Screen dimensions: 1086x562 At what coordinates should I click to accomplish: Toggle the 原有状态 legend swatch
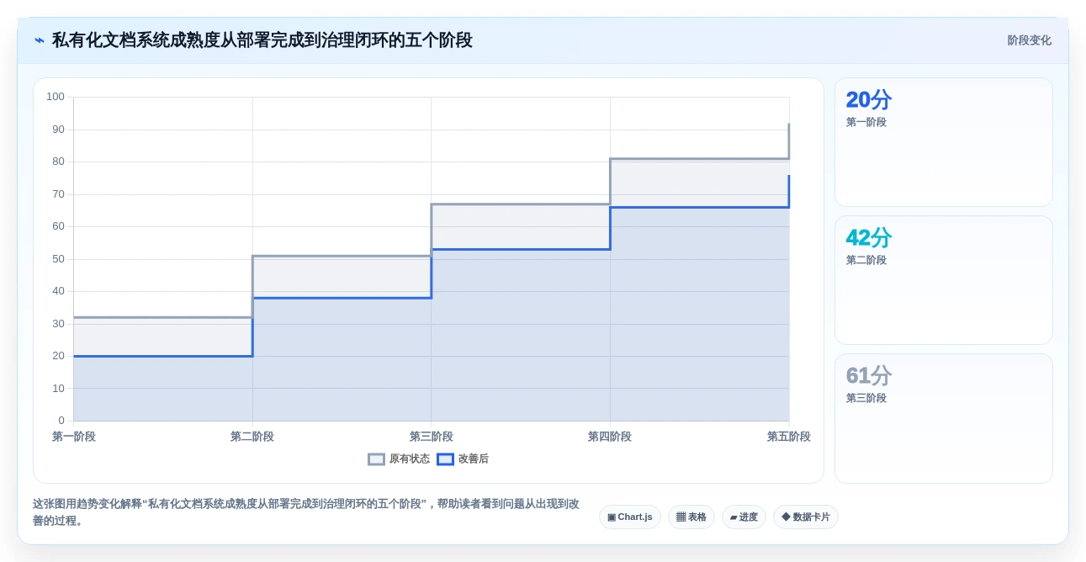[x=376, y=459]
